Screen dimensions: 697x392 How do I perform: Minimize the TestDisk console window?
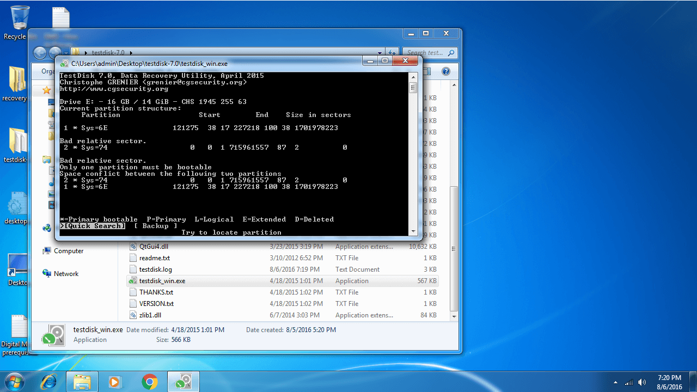pos(369,61)
